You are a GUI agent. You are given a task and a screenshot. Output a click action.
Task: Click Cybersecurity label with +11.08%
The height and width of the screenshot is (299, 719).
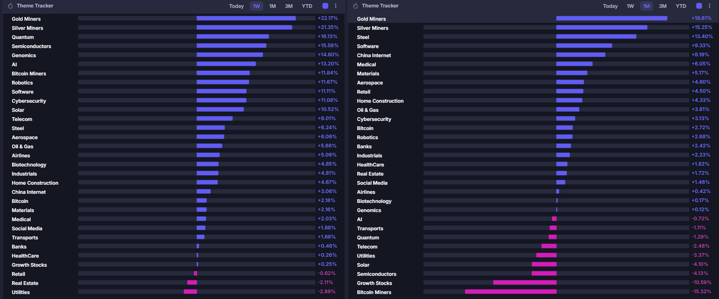click(x=29, y=101)
